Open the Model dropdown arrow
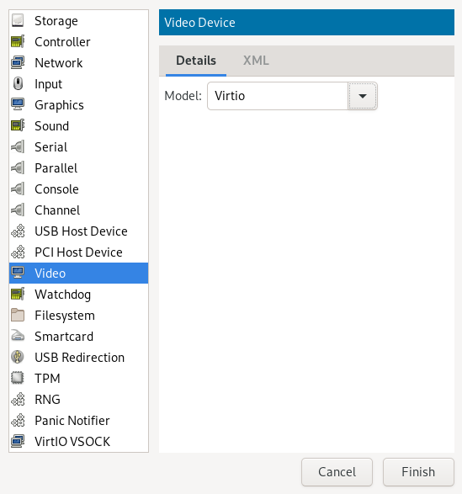Screen dimensions: 462x494 click(x=363, y=96)
